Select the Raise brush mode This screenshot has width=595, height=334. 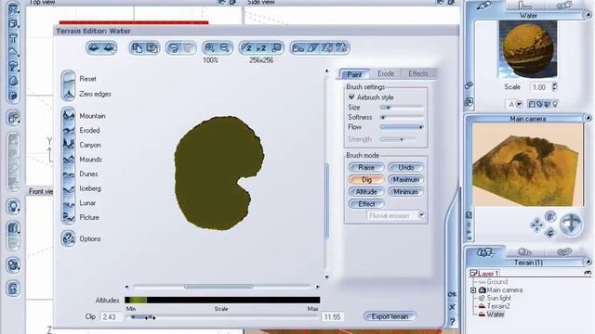[x=366, y=167]
